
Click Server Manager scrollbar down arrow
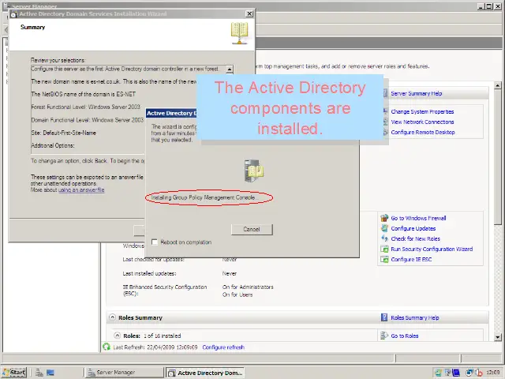(498, 337)
